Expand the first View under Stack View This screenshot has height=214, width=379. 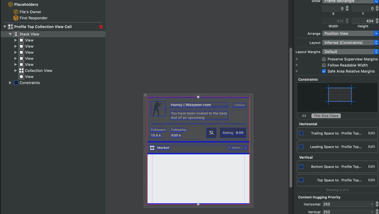[16, 40]
